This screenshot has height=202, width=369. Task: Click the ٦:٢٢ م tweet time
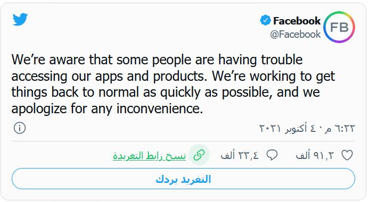(x=339, y=128)
